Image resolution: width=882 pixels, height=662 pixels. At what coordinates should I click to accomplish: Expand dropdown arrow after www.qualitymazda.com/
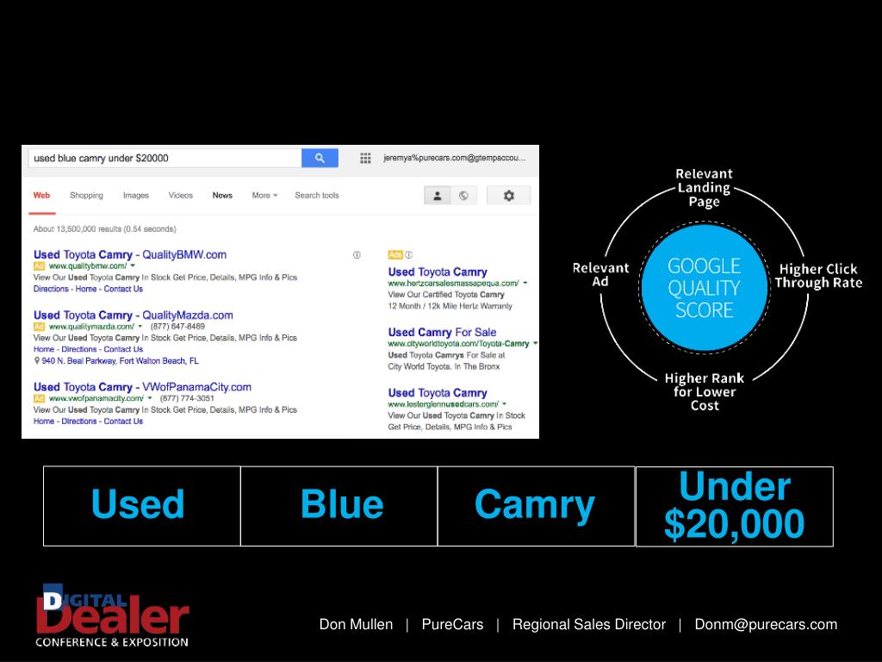[140, 327]
